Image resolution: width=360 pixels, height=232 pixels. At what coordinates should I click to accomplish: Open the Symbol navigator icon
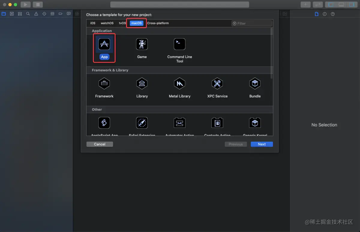(x=20, y=14)
